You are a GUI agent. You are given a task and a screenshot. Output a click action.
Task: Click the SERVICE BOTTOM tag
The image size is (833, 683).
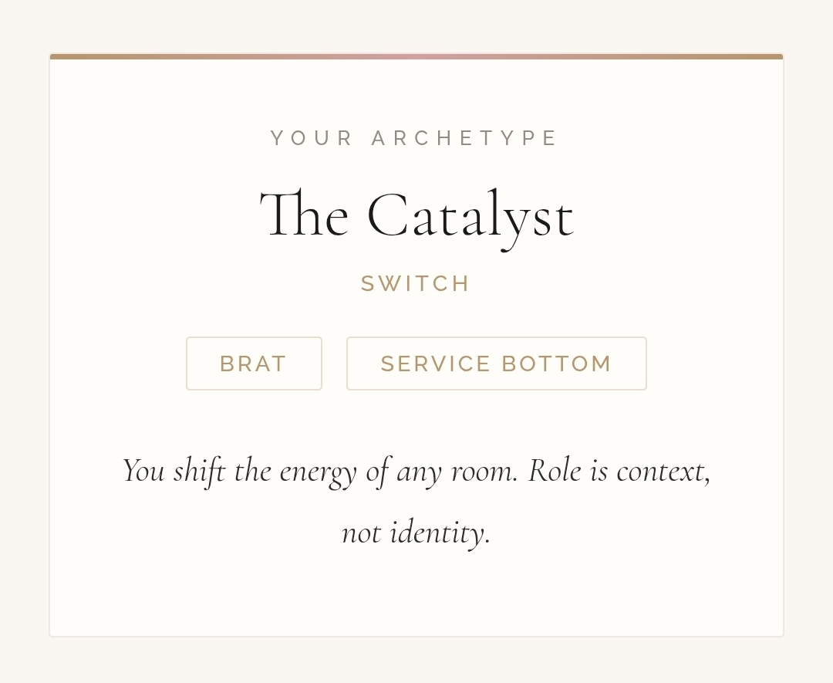click(x=496, y=363)
